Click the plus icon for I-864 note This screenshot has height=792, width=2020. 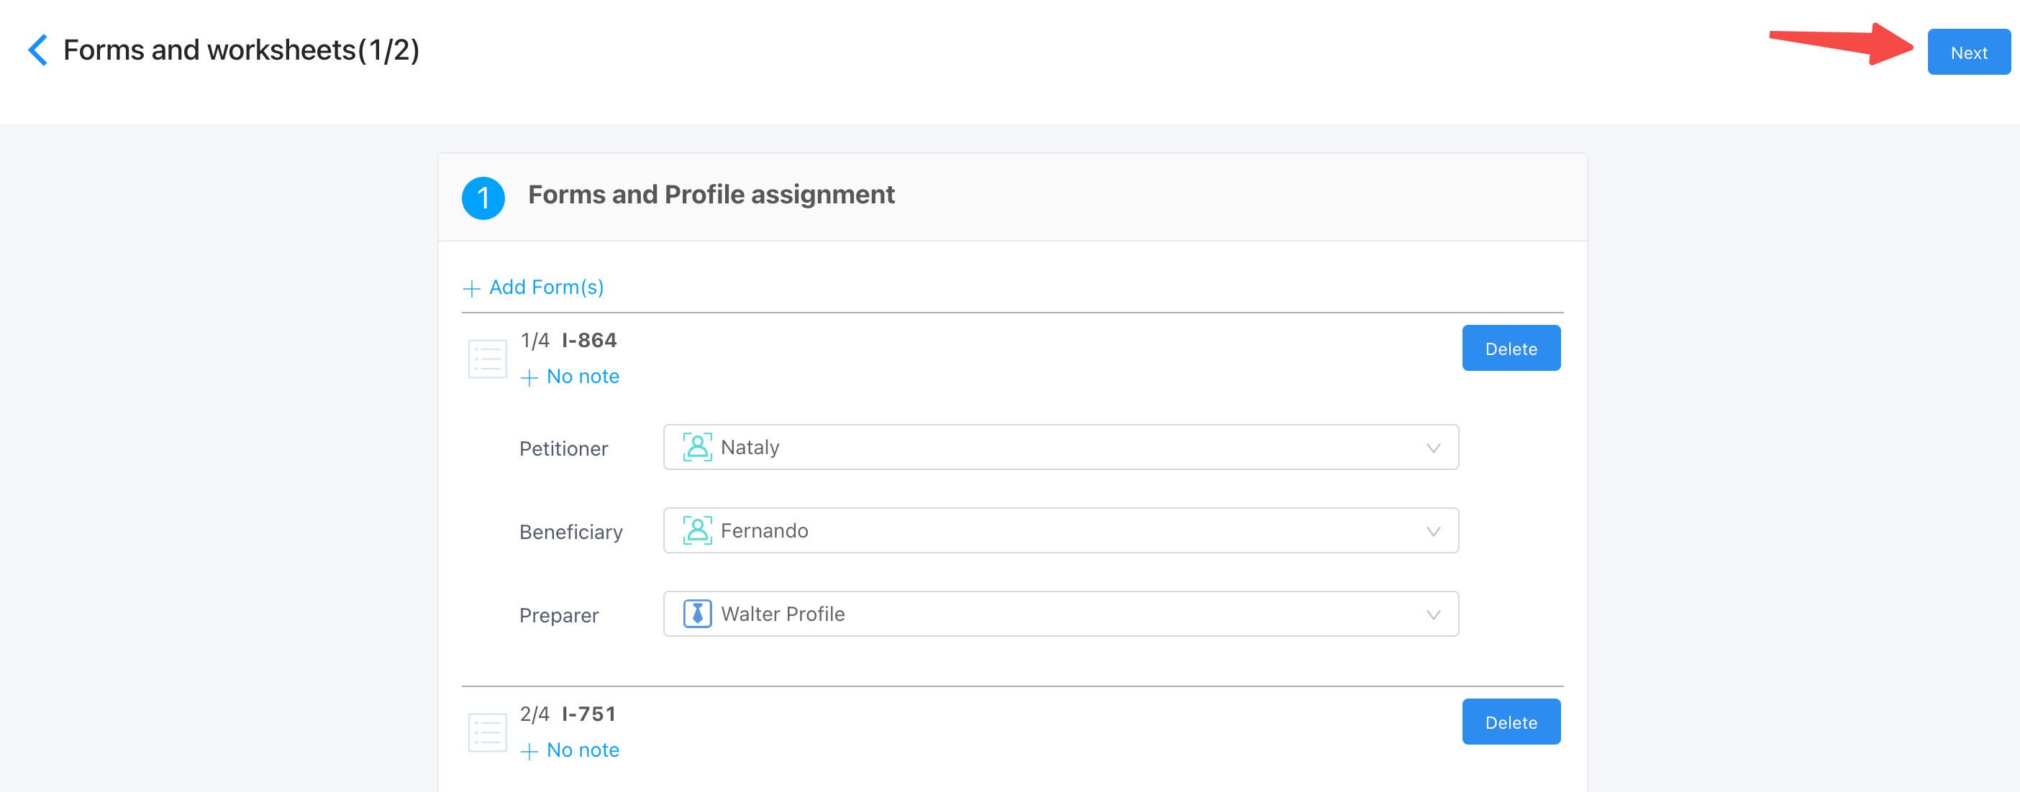point(529,377)
